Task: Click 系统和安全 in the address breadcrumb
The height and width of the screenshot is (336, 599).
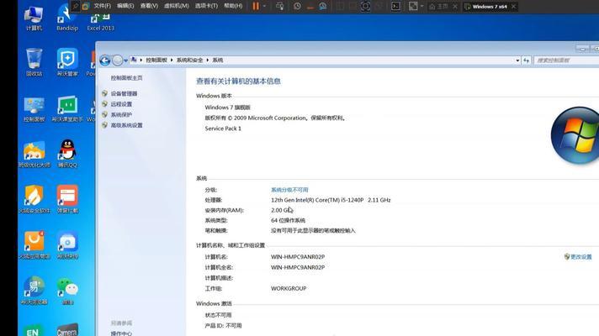Action: [189, 60]
